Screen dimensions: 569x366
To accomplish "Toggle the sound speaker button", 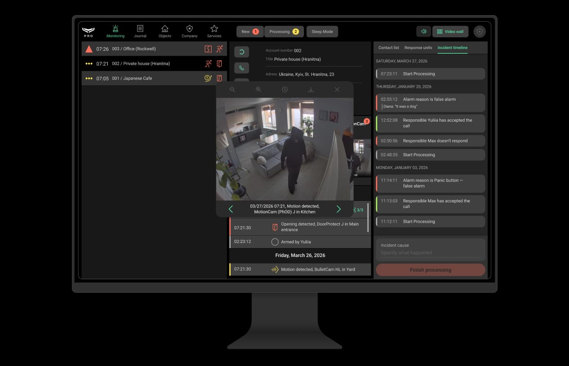I will (423, 32).
